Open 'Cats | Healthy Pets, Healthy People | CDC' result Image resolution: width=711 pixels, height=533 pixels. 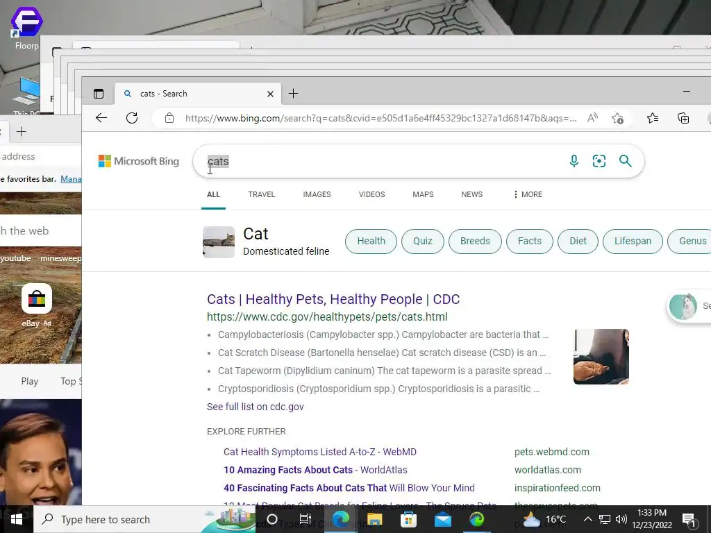(333, 299)
